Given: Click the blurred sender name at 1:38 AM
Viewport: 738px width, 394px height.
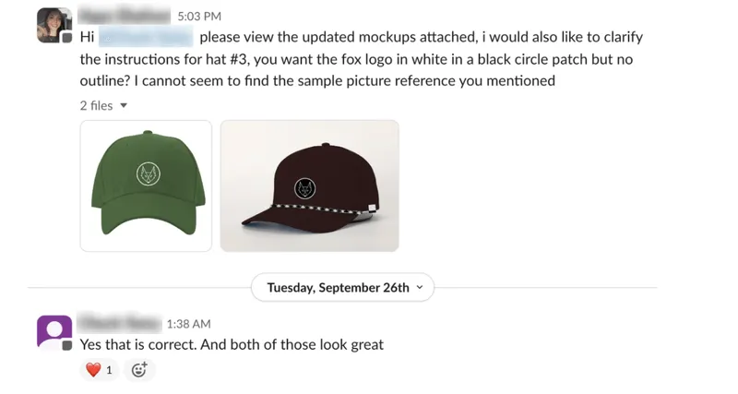Looking at the screenshot, I should (121, 323).
